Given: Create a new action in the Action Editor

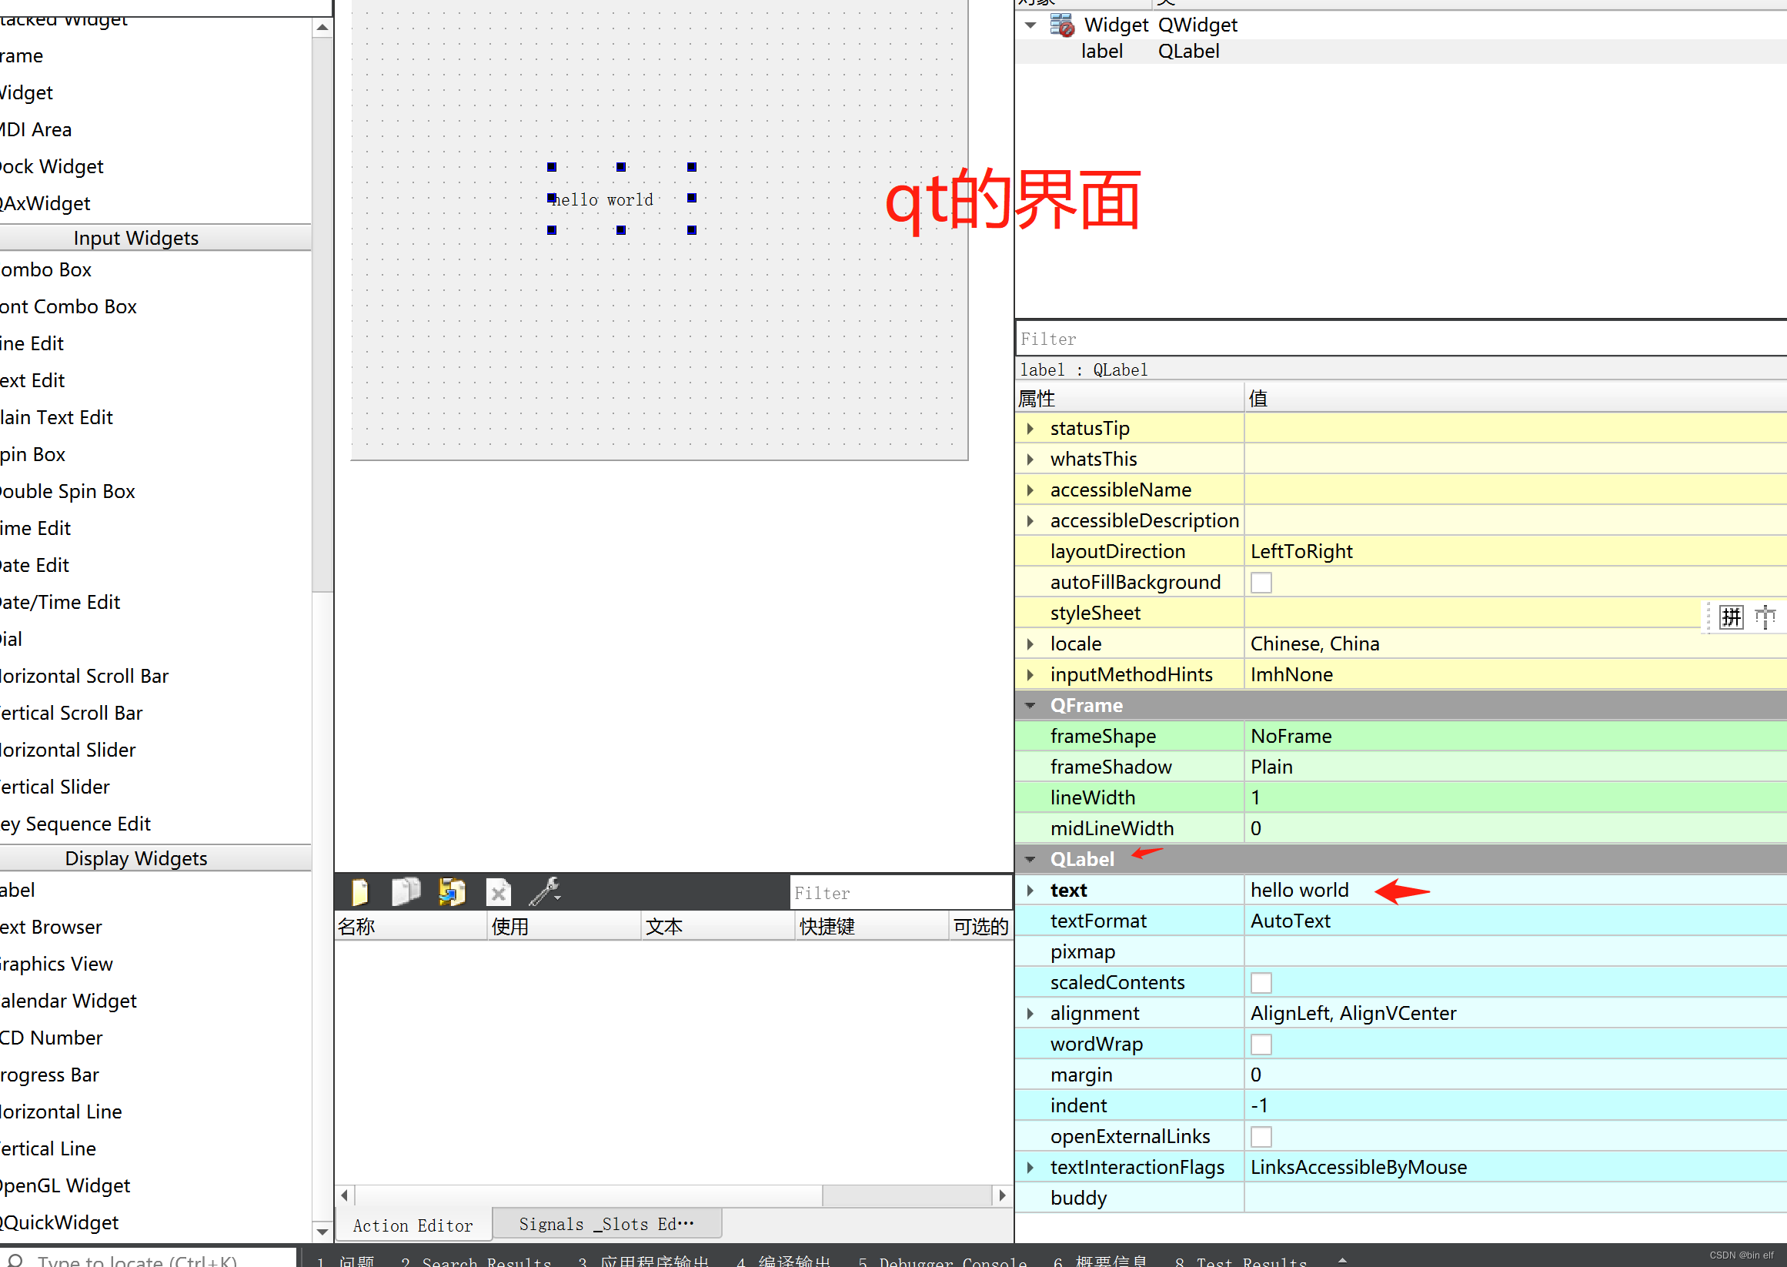Looking at the screenshot, I should (x=359, y=891).
